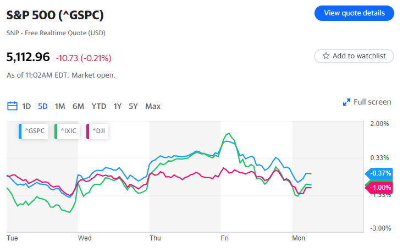This screenshot has height=252, width=403.
Task: Select the 1Y time range
Action: 117,106
